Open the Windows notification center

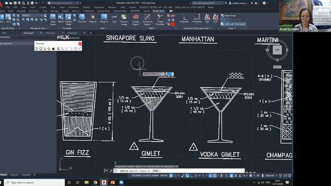click(x=288, y=182)
